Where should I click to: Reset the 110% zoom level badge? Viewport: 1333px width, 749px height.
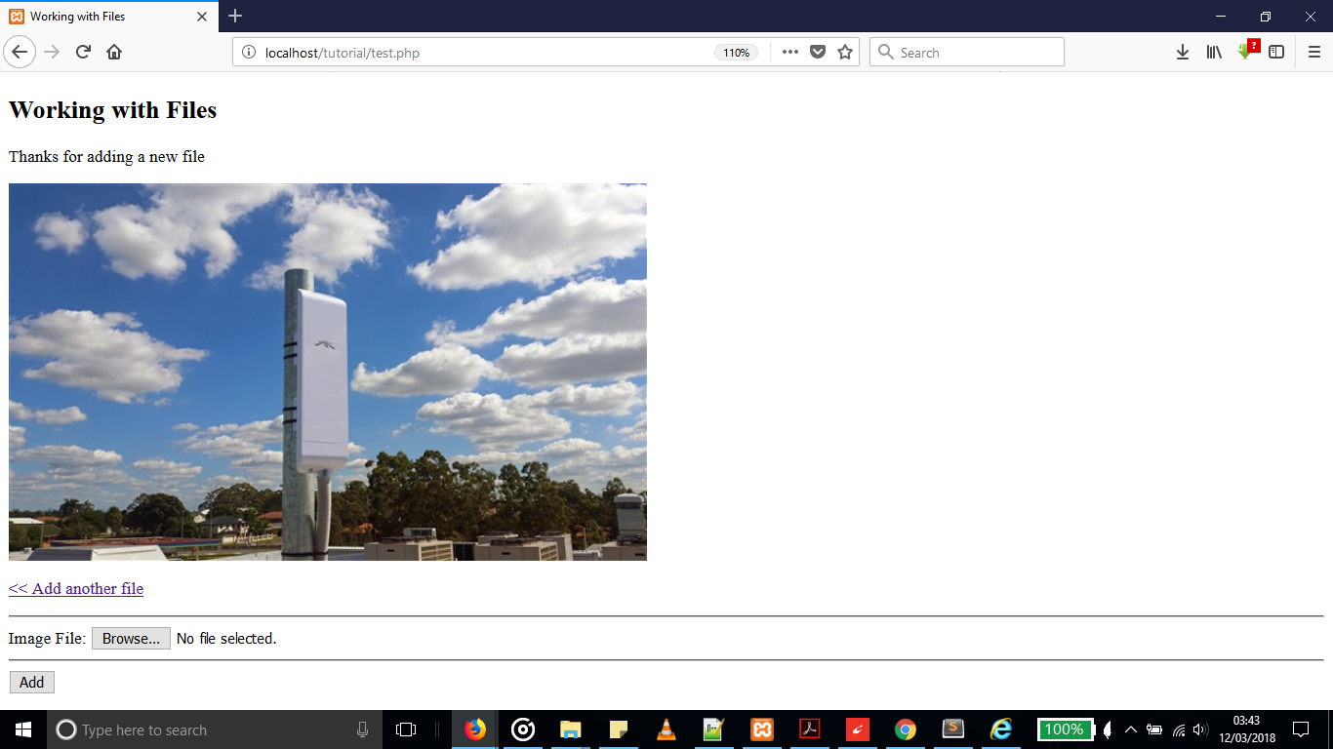[736, 53]
